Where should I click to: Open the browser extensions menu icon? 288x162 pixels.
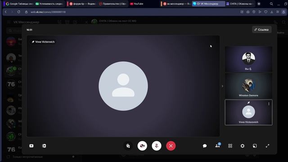[278, 12]
